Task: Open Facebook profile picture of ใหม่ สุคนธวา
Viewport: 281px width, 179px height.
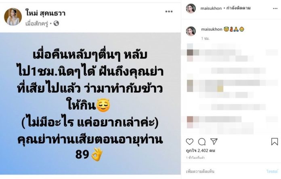Action: [13, 17]
